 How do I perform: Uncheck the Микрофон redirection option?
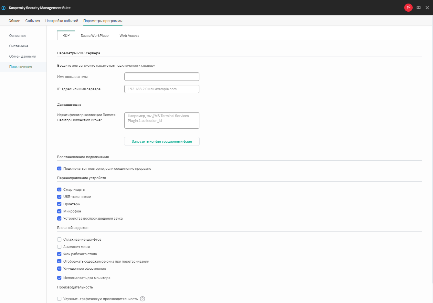click(59, 211)
